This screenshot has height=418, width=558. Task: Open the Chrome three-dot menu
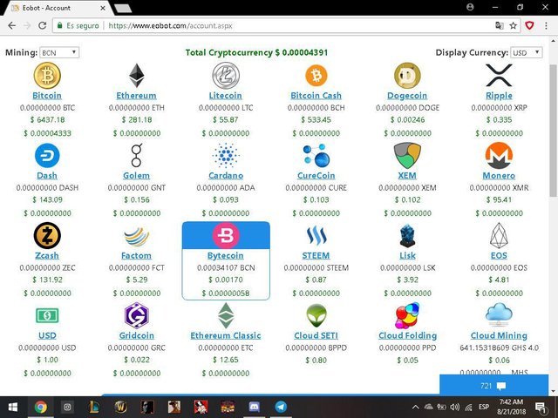[x=546, y=25]
